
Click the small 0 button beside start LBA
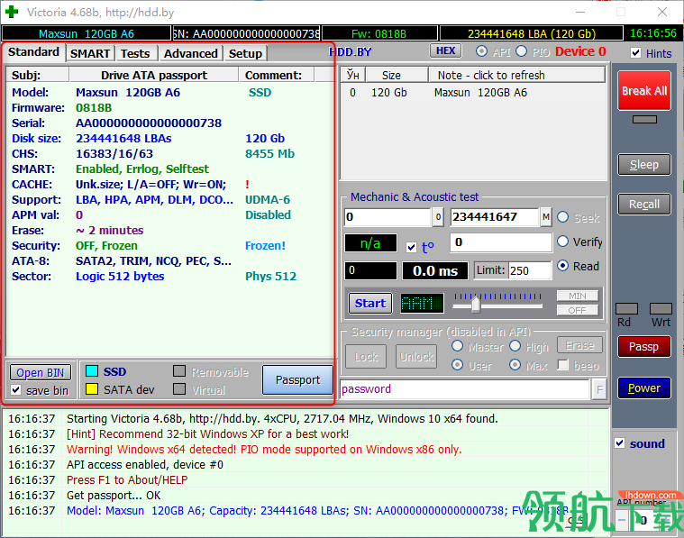pyautogui.click(x=438, y=217)
